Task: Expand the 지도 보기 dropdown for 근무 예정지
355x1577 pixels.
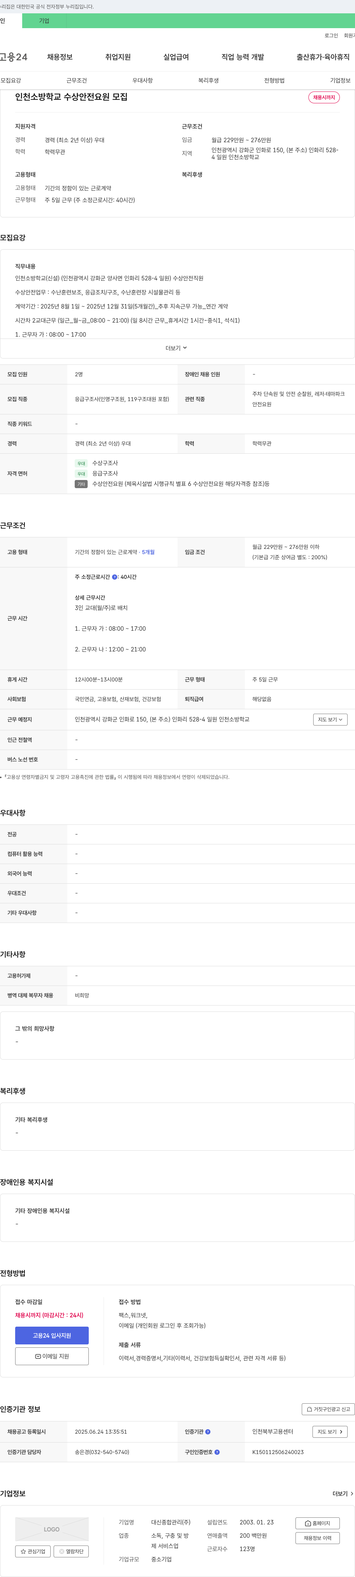Action: 330,719
